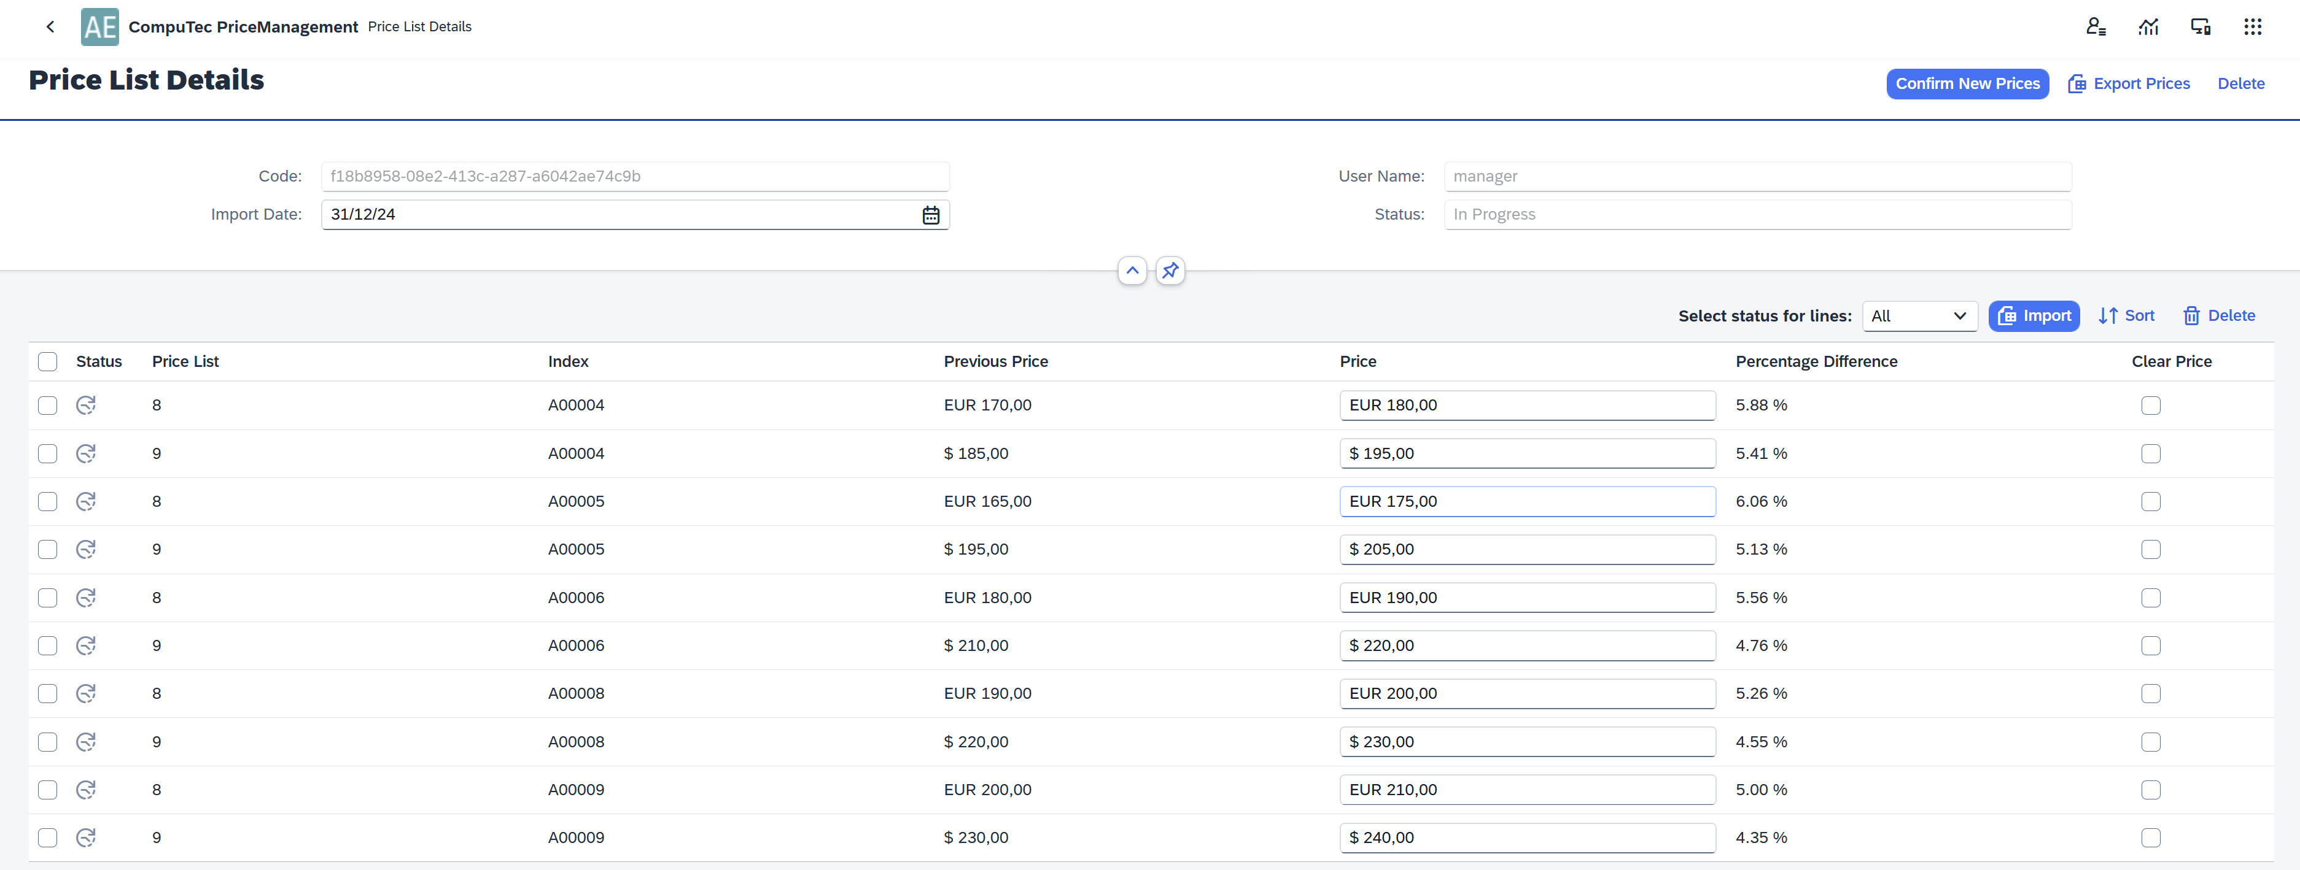2300x870 pixels.
Task: Click the back navigation arrow
Action: (50, 27)
